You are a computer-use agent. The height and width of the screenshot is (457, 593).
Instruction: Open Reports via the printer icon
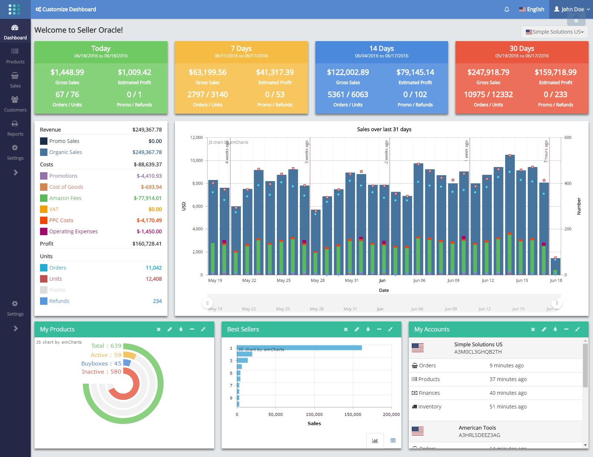click(15, 128)
